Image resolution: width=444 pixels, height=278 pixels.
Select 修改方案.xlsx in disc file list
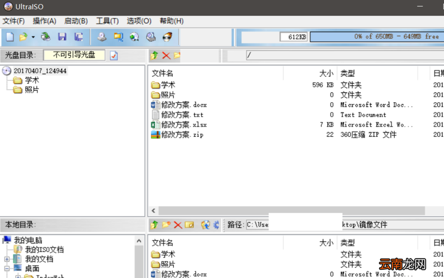click(x=184, y=125)
